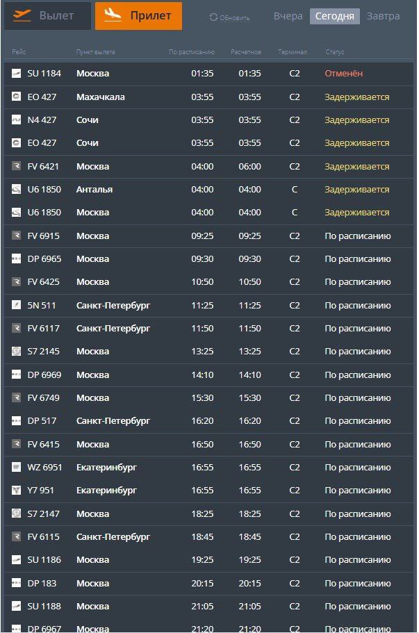Click the Rossiya icon next to FV 6421
Image resolution: width=419 pixels, height=633 pixels.
pyautogui.click(x=16, y=166)
